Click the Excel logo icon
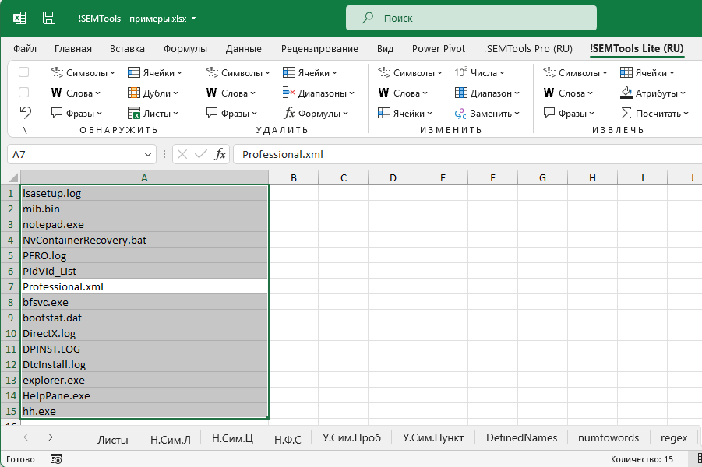Image resolution: width=702 pixels, height=467 pixels. pos(19,18)
